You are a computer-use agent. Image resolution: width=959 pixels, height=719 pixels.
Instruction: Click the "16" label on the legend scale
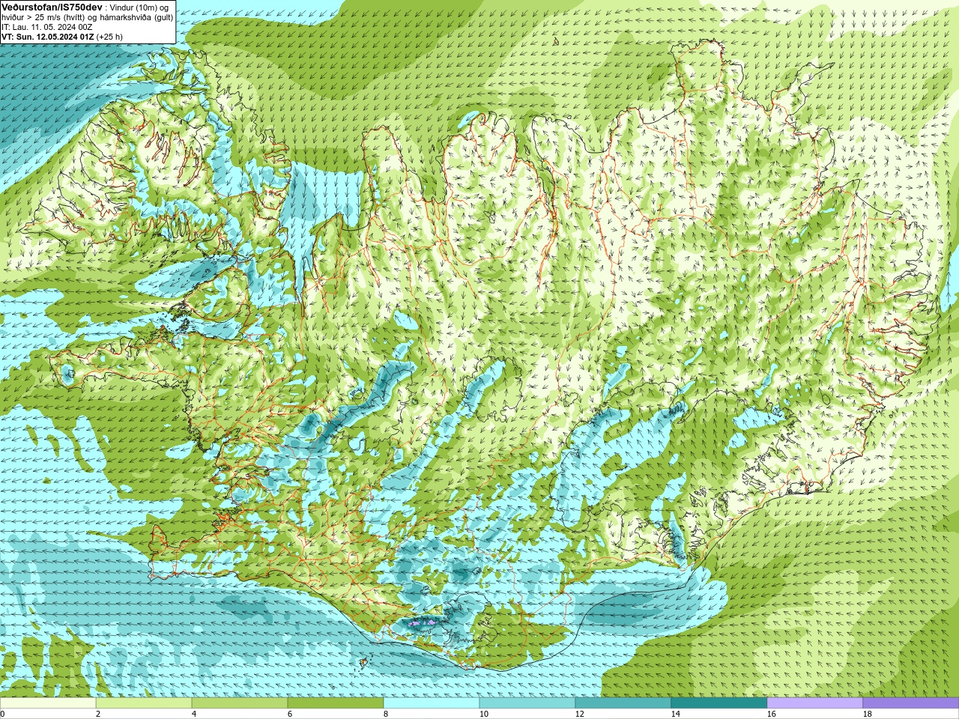click(x=772, y=714)
